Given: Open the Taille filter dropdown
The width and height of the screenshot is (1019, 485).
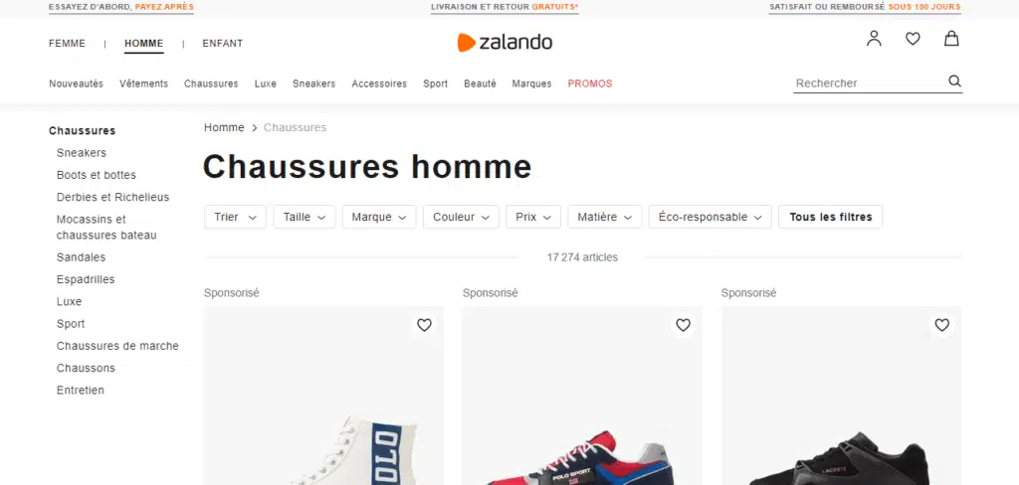Looking at the screenshot, I should 305,217.
